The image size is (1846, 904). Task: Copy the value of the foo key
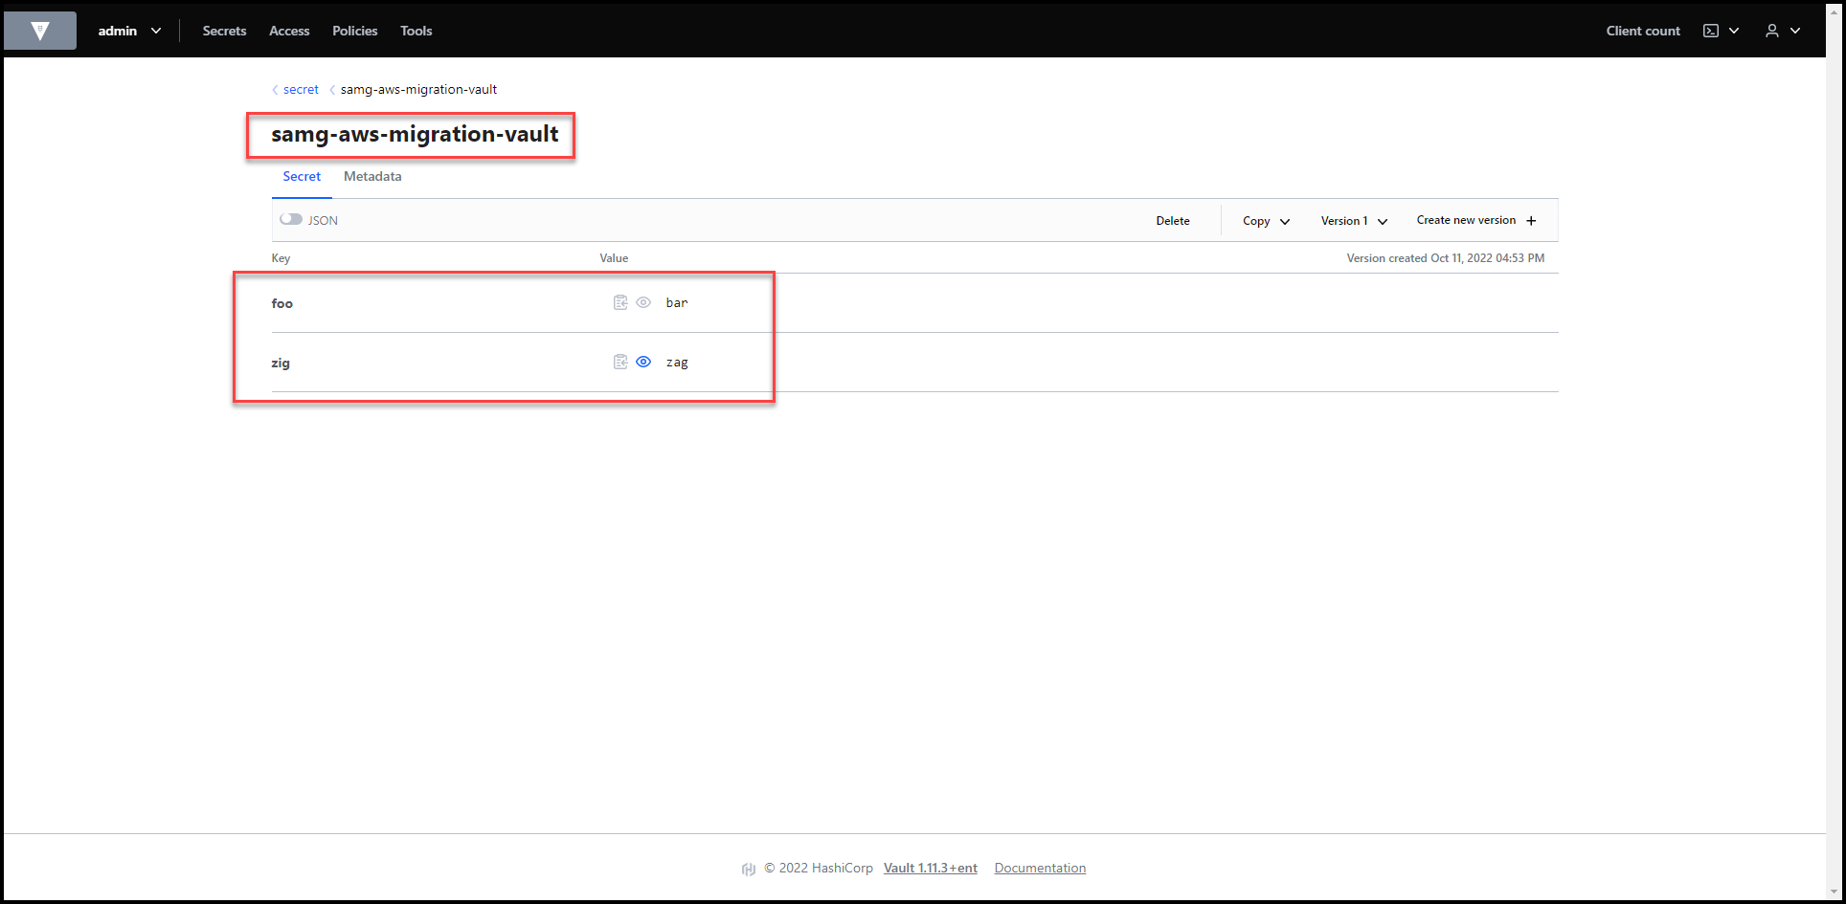pyautogui.click(x=620, y=302)
